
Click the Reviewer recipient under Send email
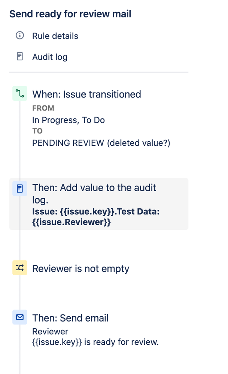click(50, 331)
